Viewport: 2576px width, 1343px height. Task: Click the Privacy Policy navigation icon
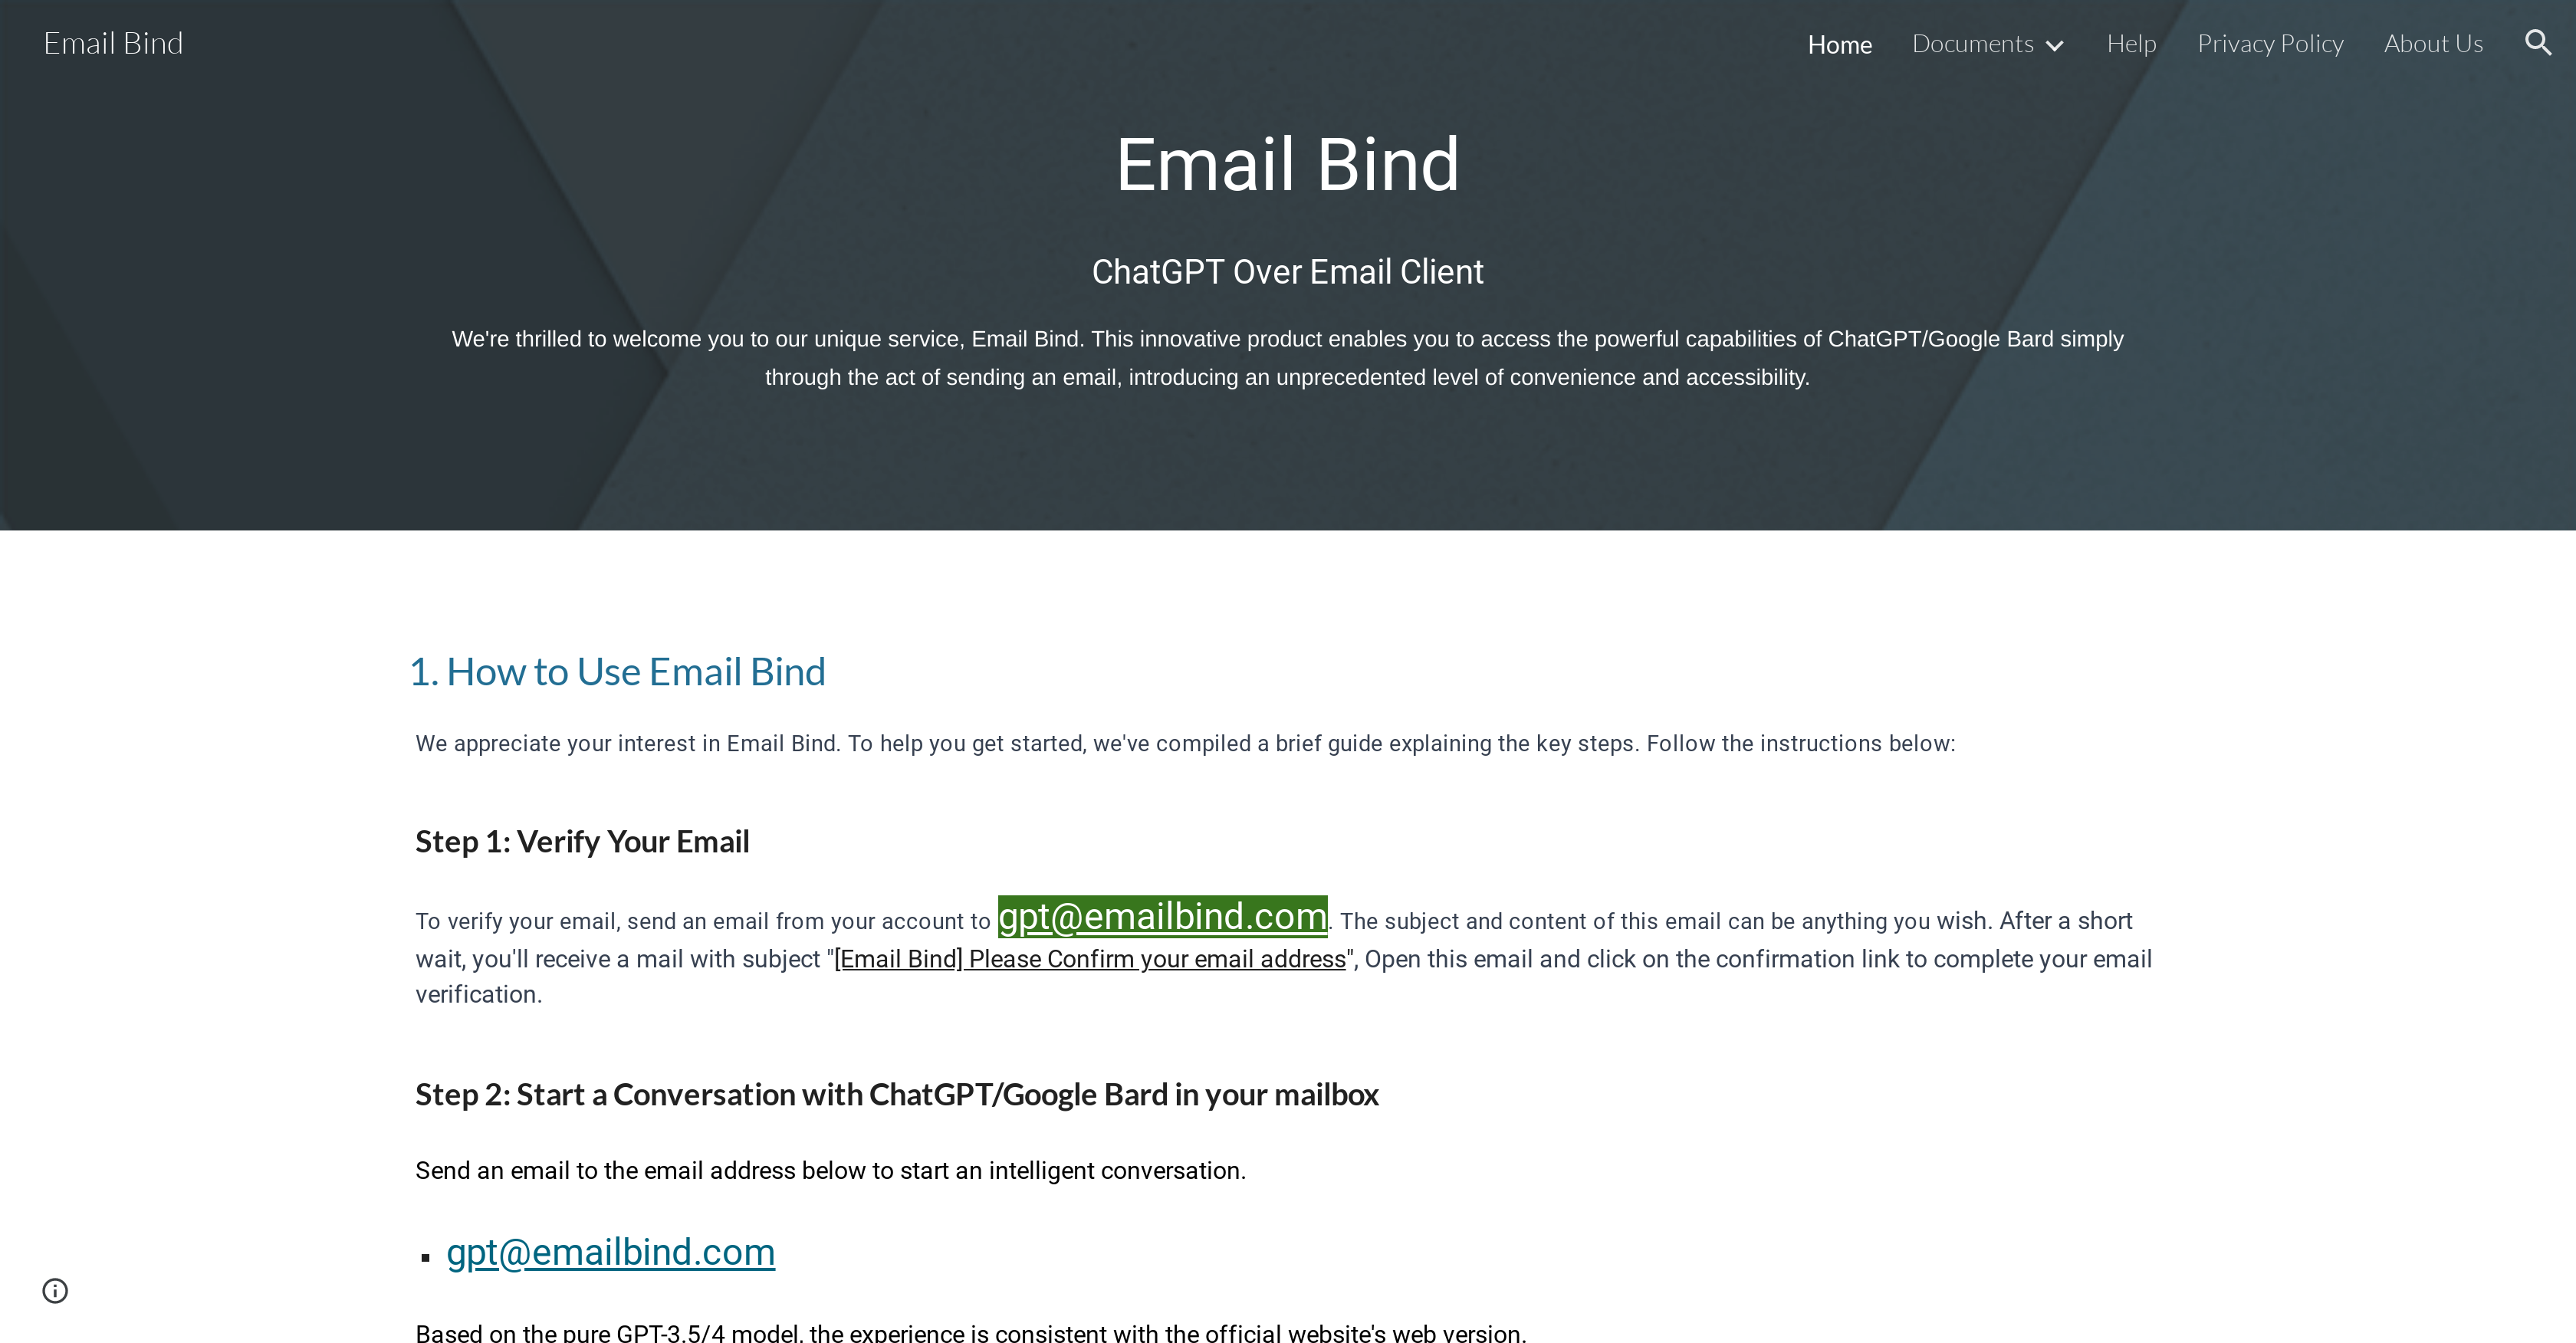click(2271, 43)
